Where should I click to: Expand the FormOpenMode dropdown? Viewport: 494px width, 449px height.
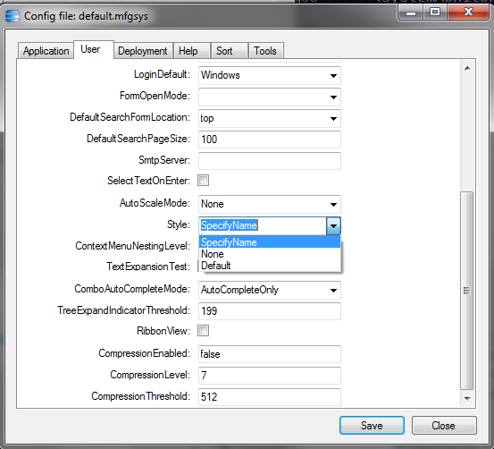point(333,97)
